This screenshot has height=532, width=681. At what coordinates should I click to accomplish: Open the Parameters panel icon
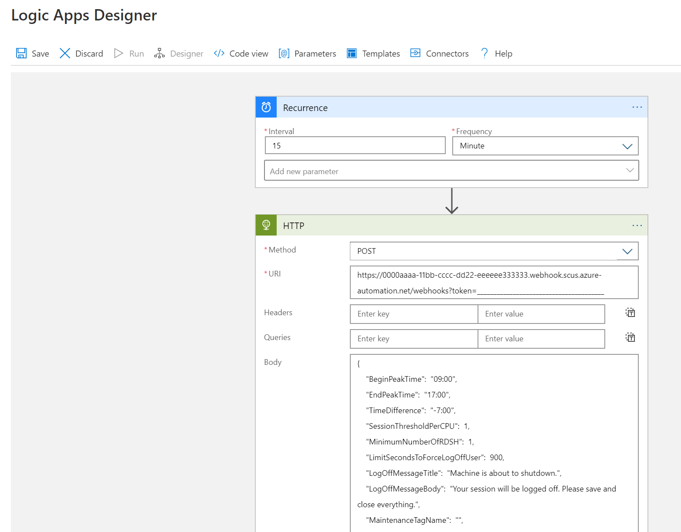pos(284,53)
